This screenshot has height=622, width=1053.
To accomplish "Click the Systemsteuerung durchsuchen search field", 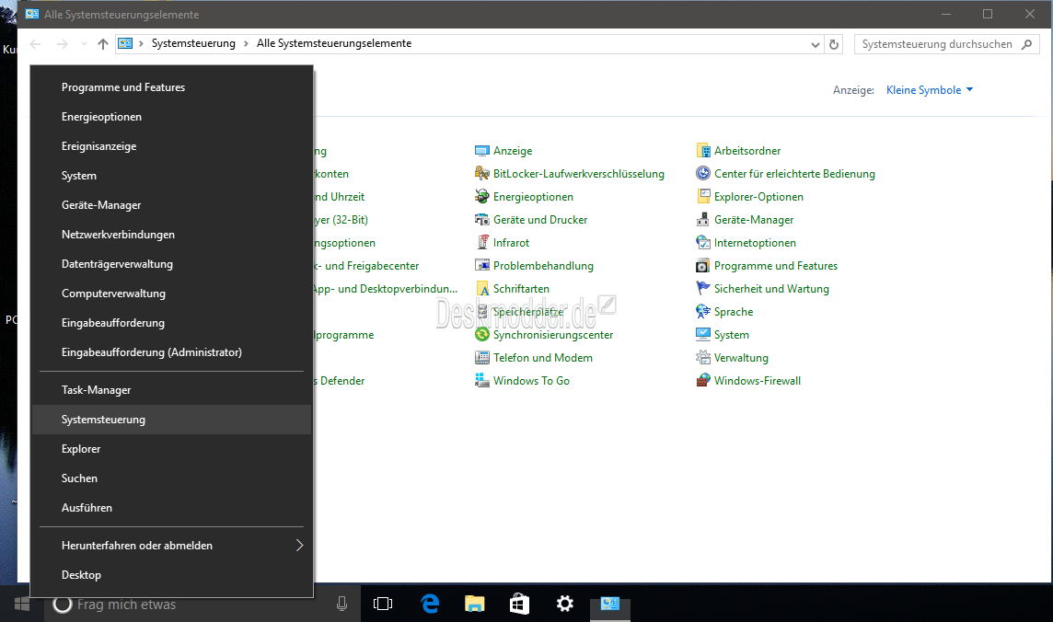I will click(x=937, y=44).
